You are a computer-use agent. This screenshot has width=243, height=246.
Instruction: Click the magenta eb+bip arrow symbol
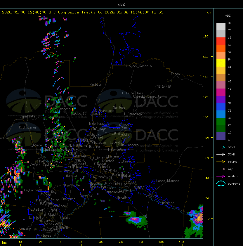(x=221, y=176)
